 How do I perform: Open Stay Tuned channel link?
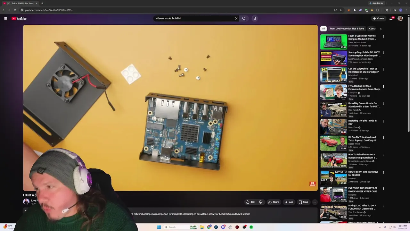coord(353,110)
